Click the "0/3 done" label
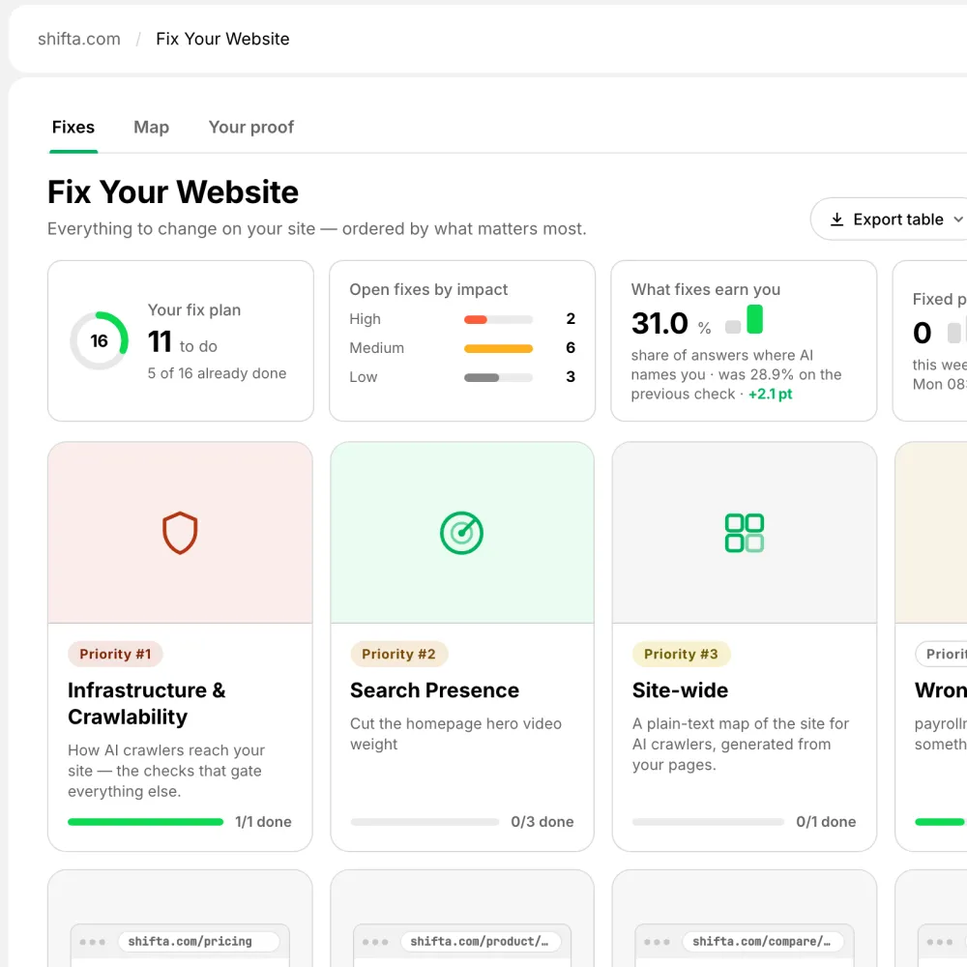Screen dimensions: 967x967 [x=542, y=822]
